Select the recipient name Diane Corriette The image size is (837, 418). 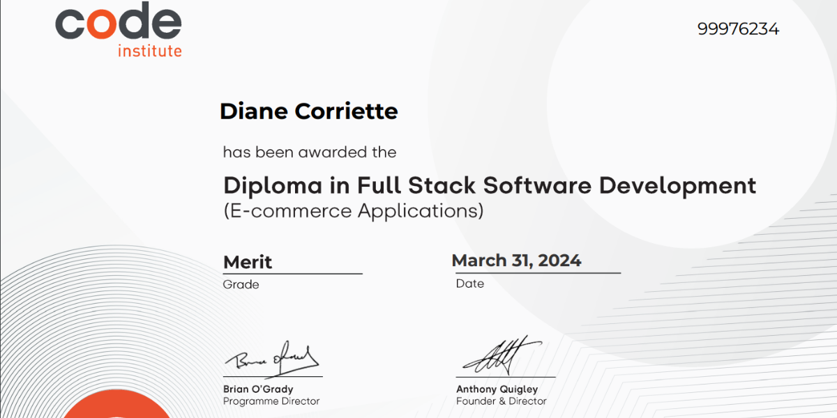coord(308,111)
